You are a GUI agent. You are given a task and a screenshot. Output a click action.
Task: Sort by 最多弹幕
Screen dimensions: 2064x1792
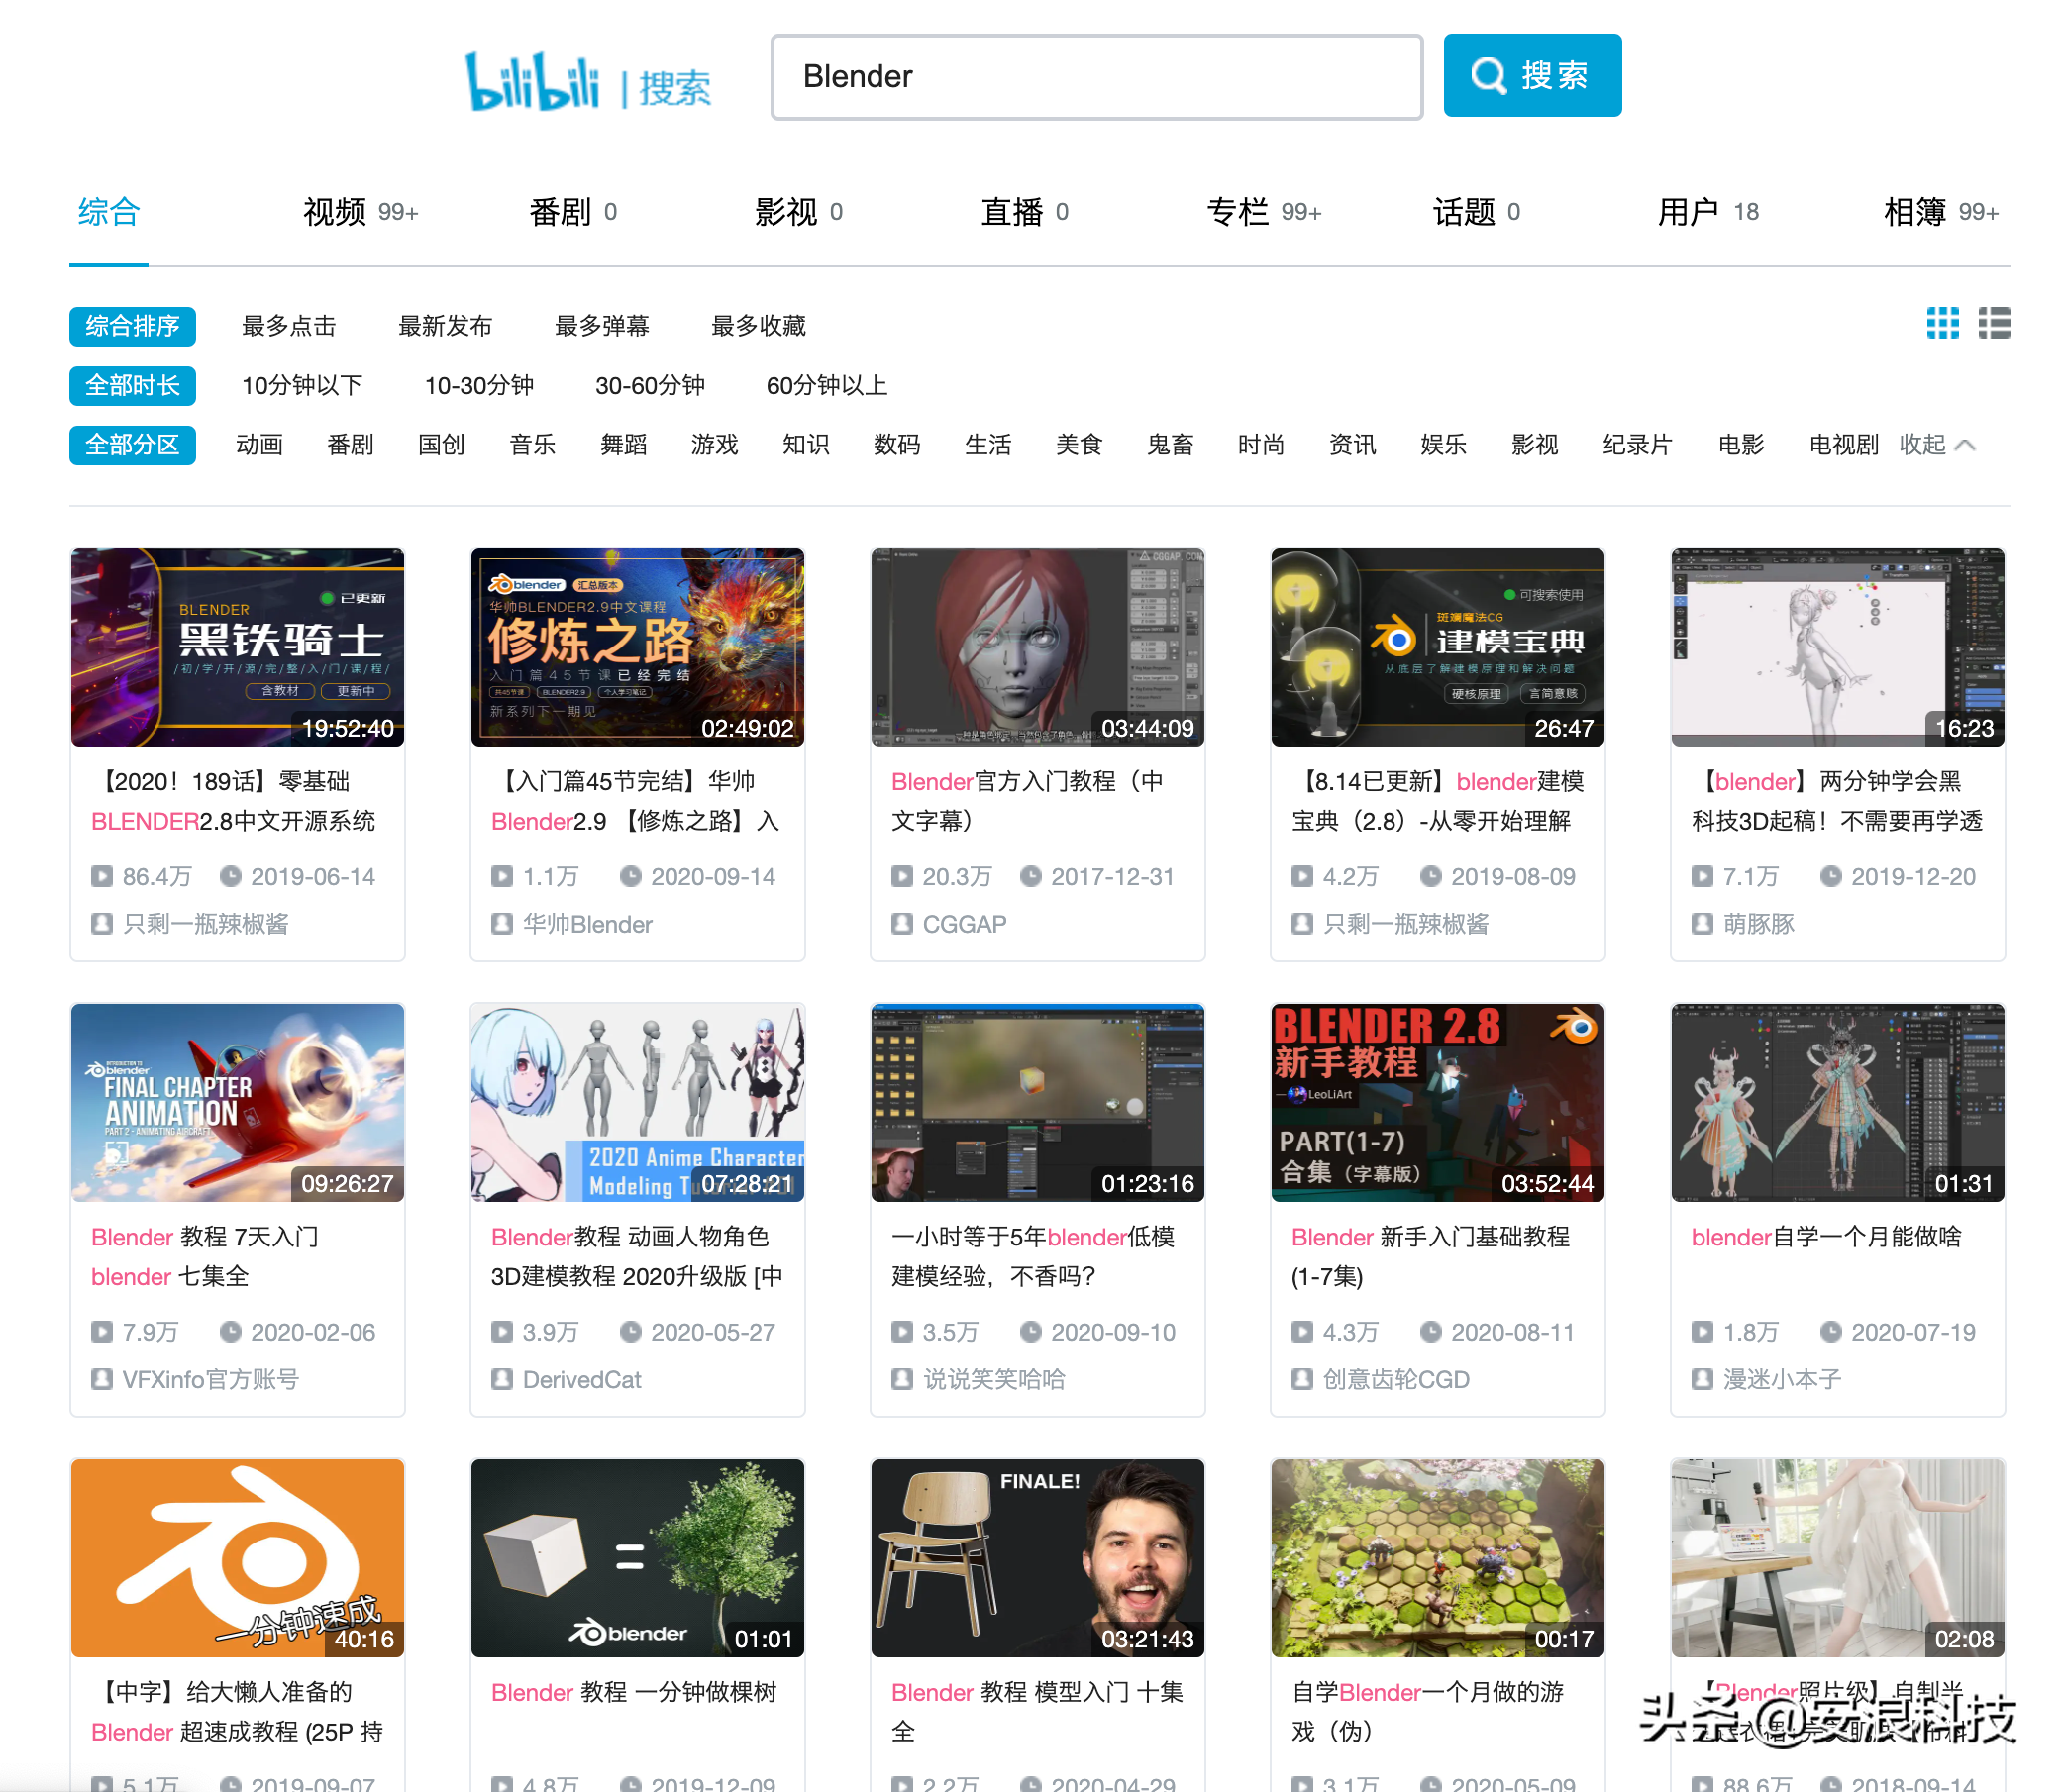tap(602, 326)
